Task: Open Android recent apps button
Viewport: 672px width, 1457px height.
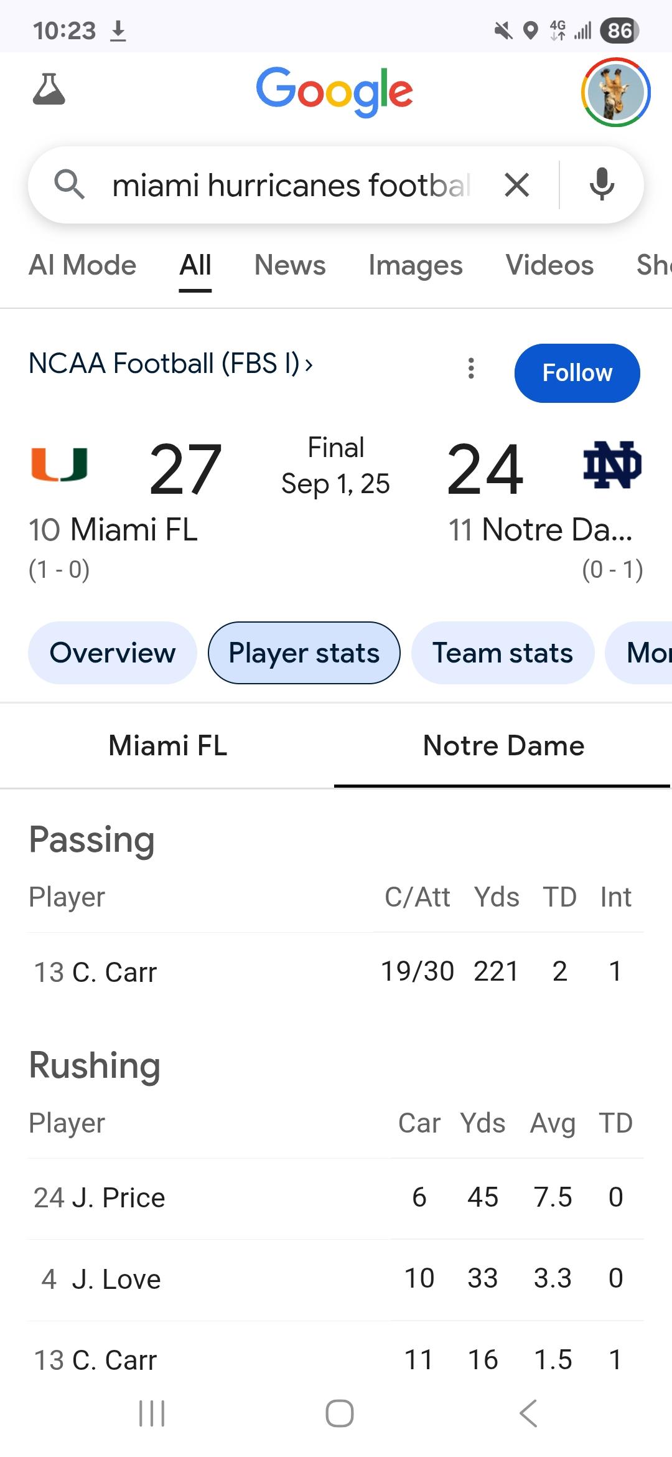Action: pyautogui.click(x=152, y=1413)
